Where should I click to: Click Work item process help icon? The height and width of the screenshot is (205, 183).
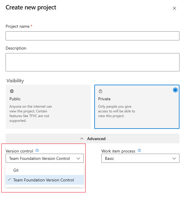[x=139, y=151]
